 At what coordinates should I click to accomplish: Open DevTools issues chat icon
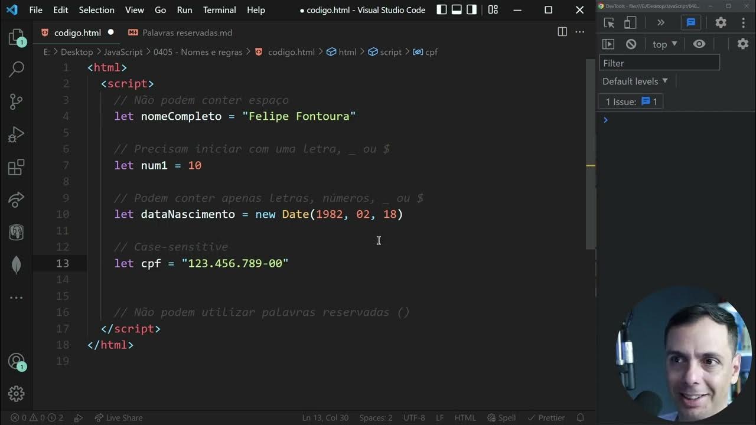click(x=690, y=22)
